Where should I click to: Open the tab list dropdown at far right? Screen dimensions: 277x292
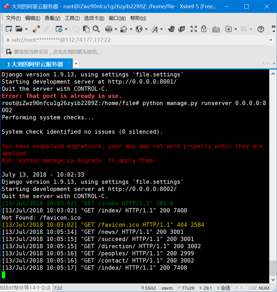(274, 64)
